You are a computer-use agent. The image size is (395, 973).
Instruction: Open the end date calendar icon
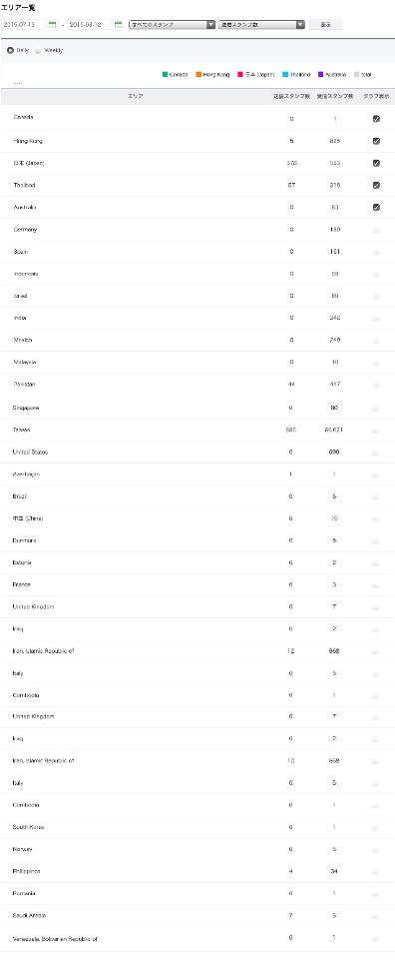click(x=119, y=25)
